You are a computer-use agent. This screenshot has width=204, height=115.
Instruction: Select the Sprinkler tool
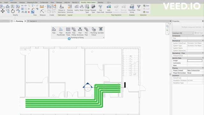(101, 30)
